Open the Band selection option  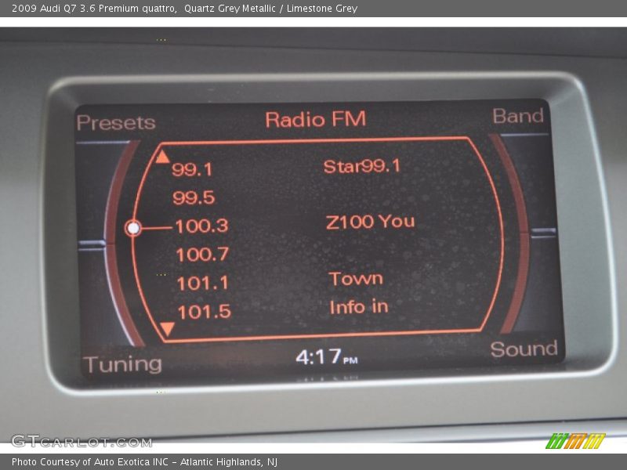tap(518, 116)
